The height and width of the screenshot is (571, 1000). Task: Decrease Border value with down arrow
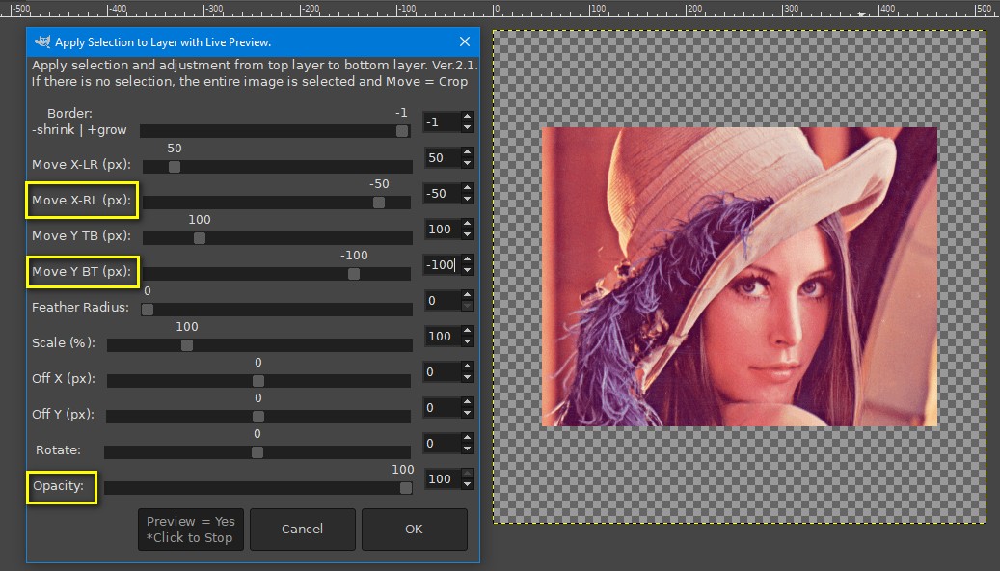pyautogui.click(x=468, y=127)
